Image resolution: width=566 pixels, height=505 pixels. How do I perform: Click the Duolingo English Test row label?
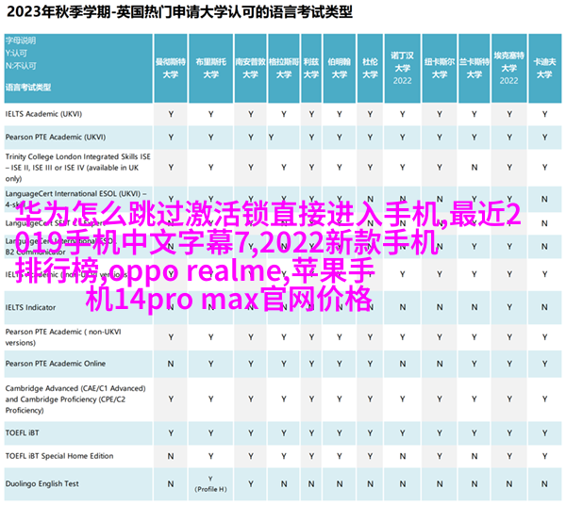click(x=42, y=483)
